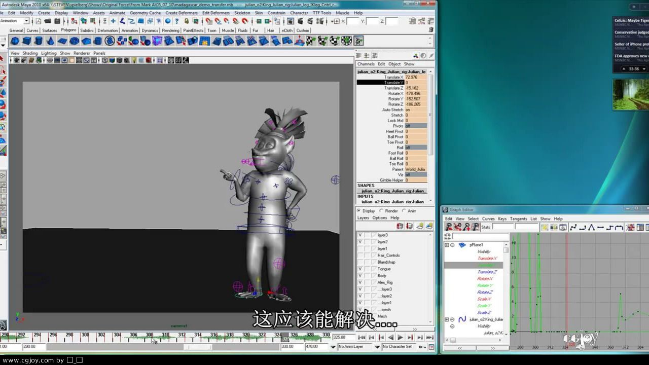Click Insert Keys tool in Graph Editor
Image resolution: width=649 pixels, height=365 pixels.
coord(458,227)
